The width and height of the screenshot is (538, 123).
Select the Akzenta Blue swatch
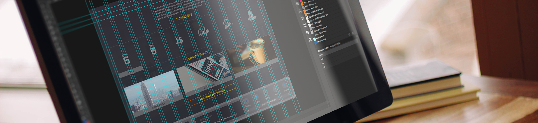coord(319,37)
